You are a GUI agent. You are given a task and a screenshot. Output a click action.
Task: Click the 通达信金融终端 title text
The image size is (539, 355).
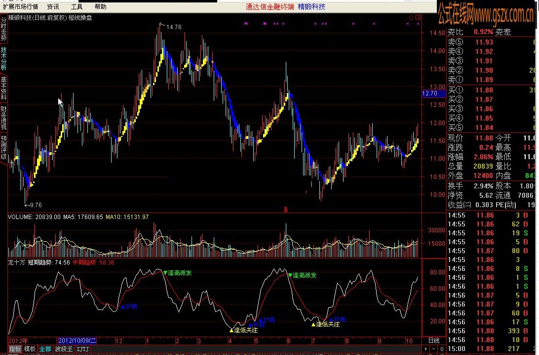coord(270,6)
